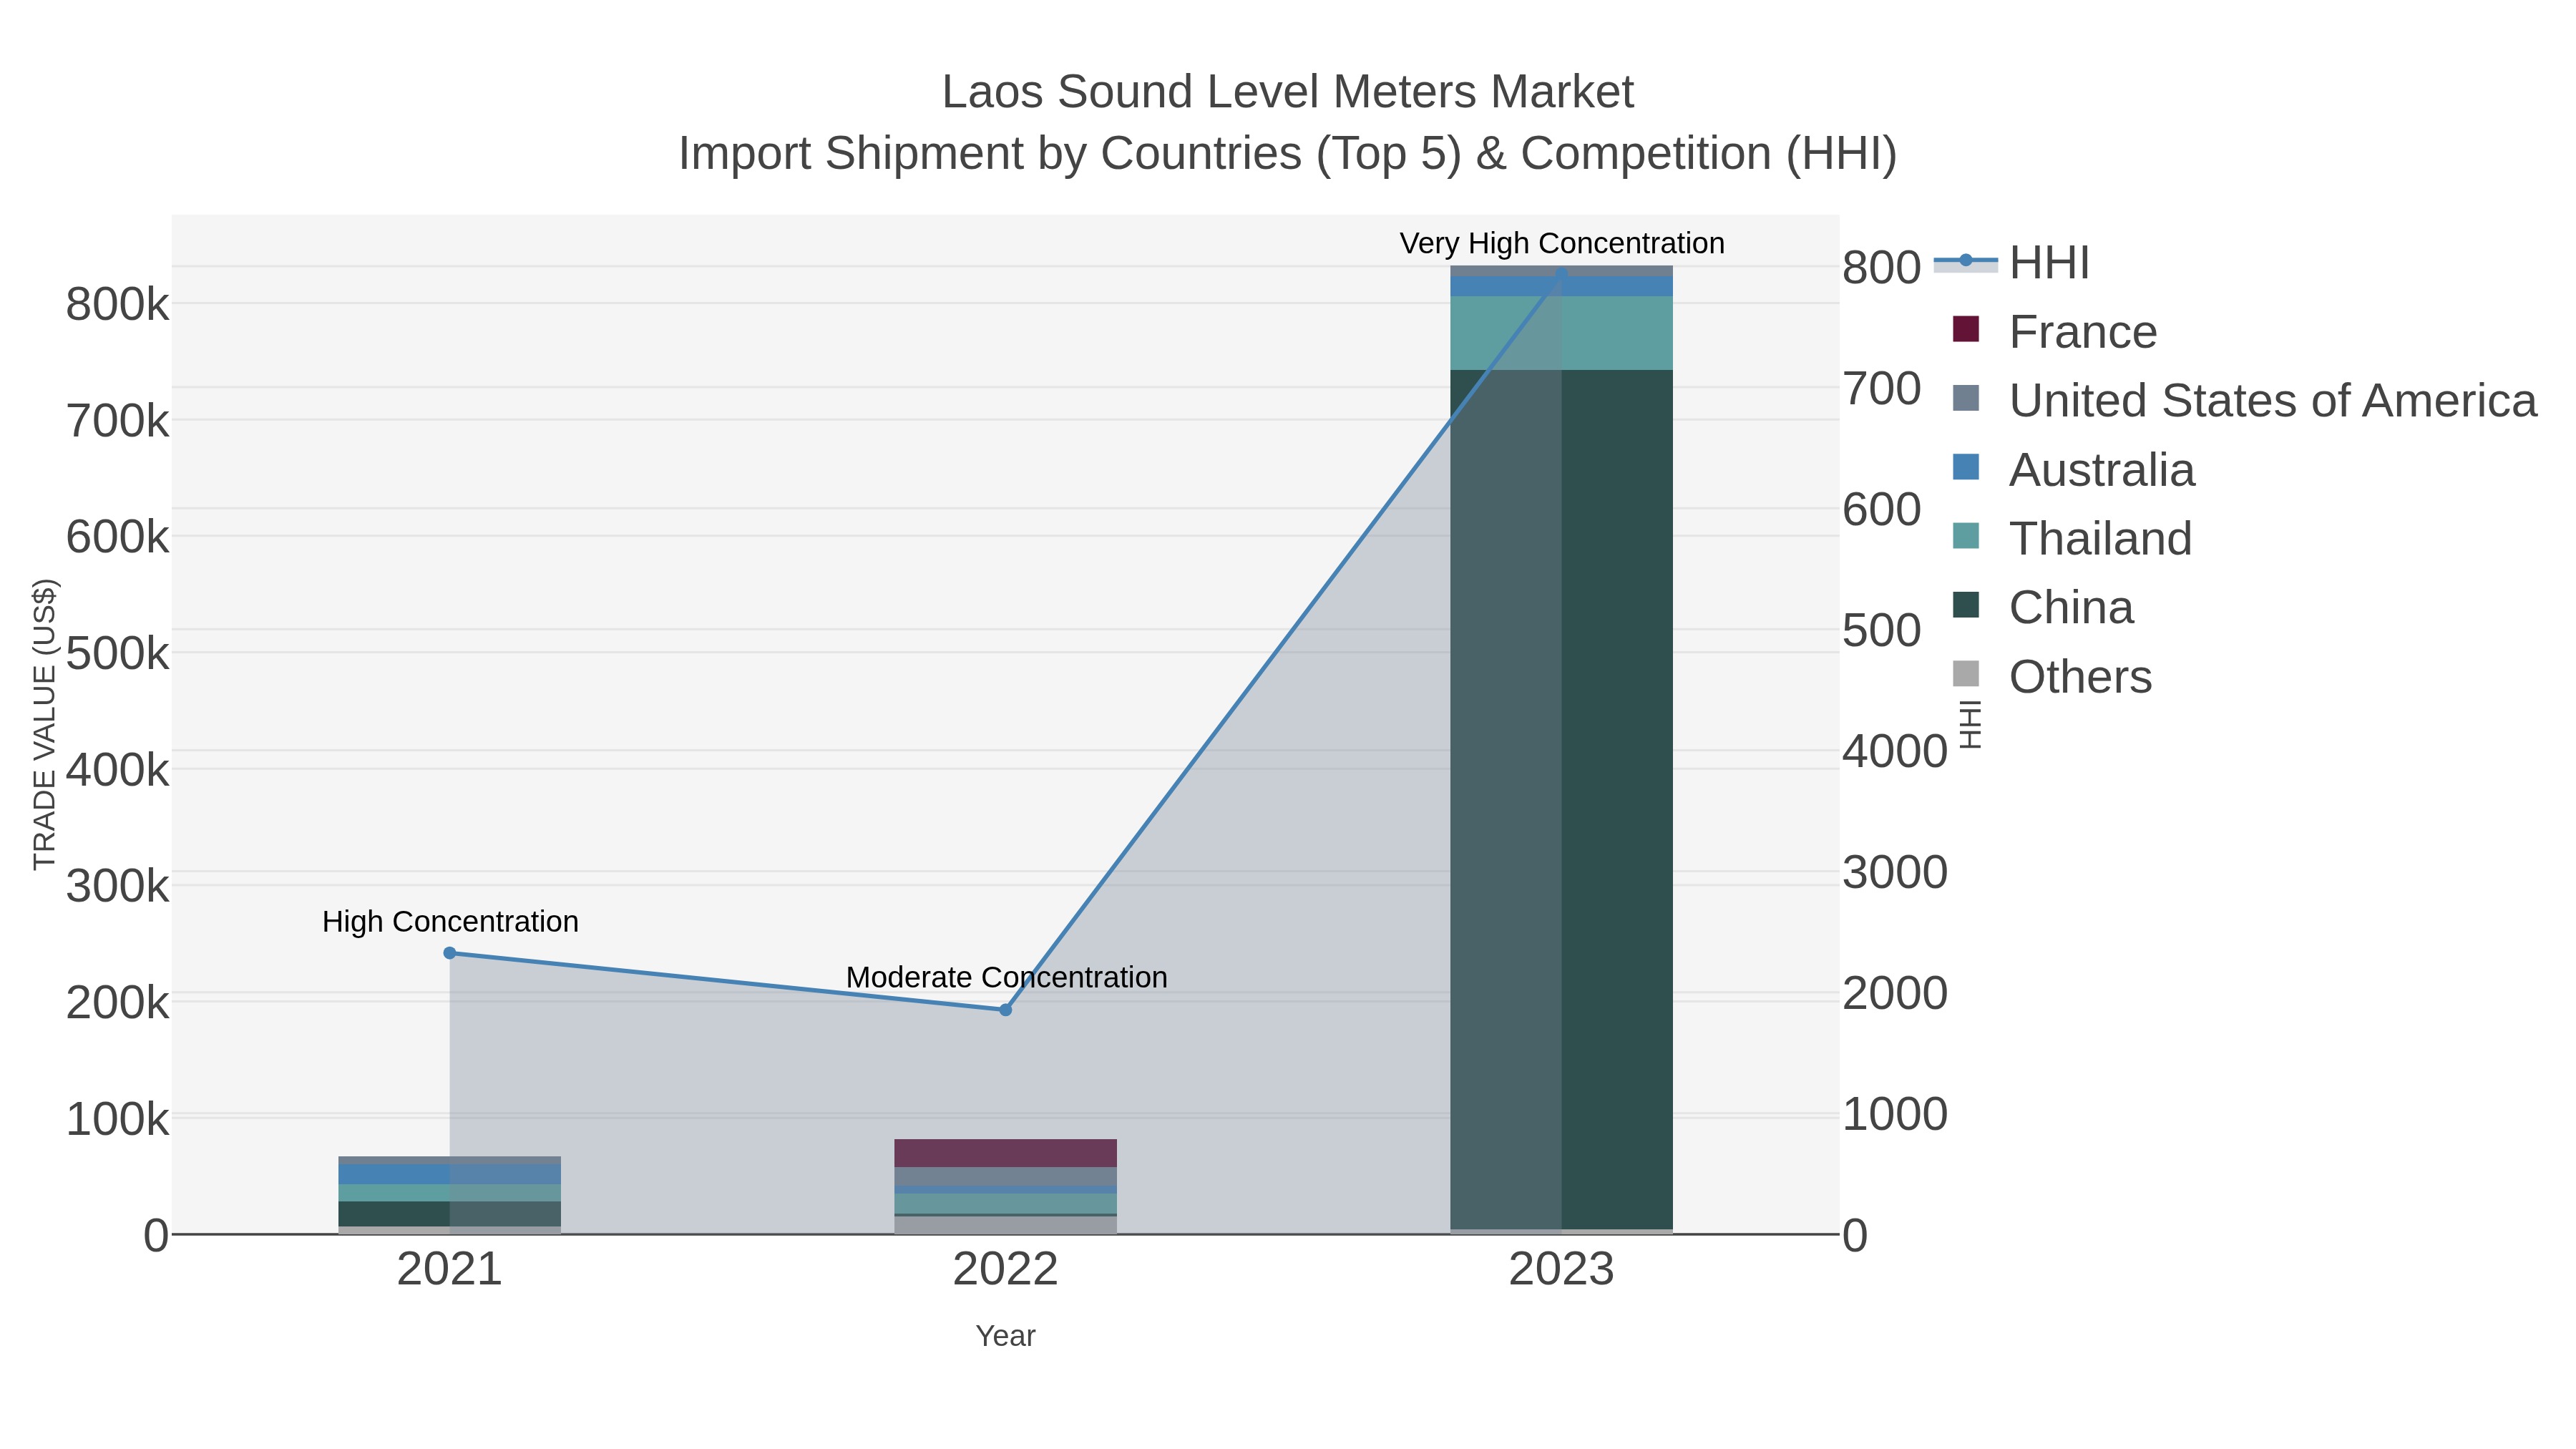2576x1449 pixels.
Task: Click the China dark green legend swatch
Action: [x=1965, y=605]
